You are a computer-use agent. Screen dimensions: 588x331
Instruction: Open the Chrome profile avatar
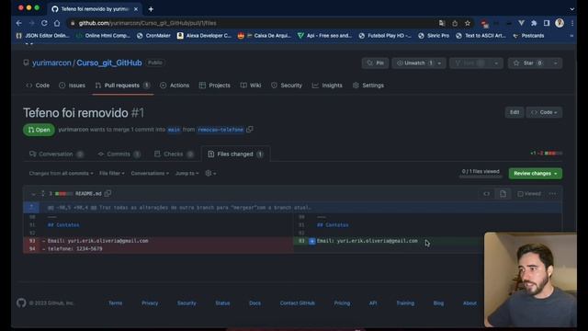[x=560, y=23]
